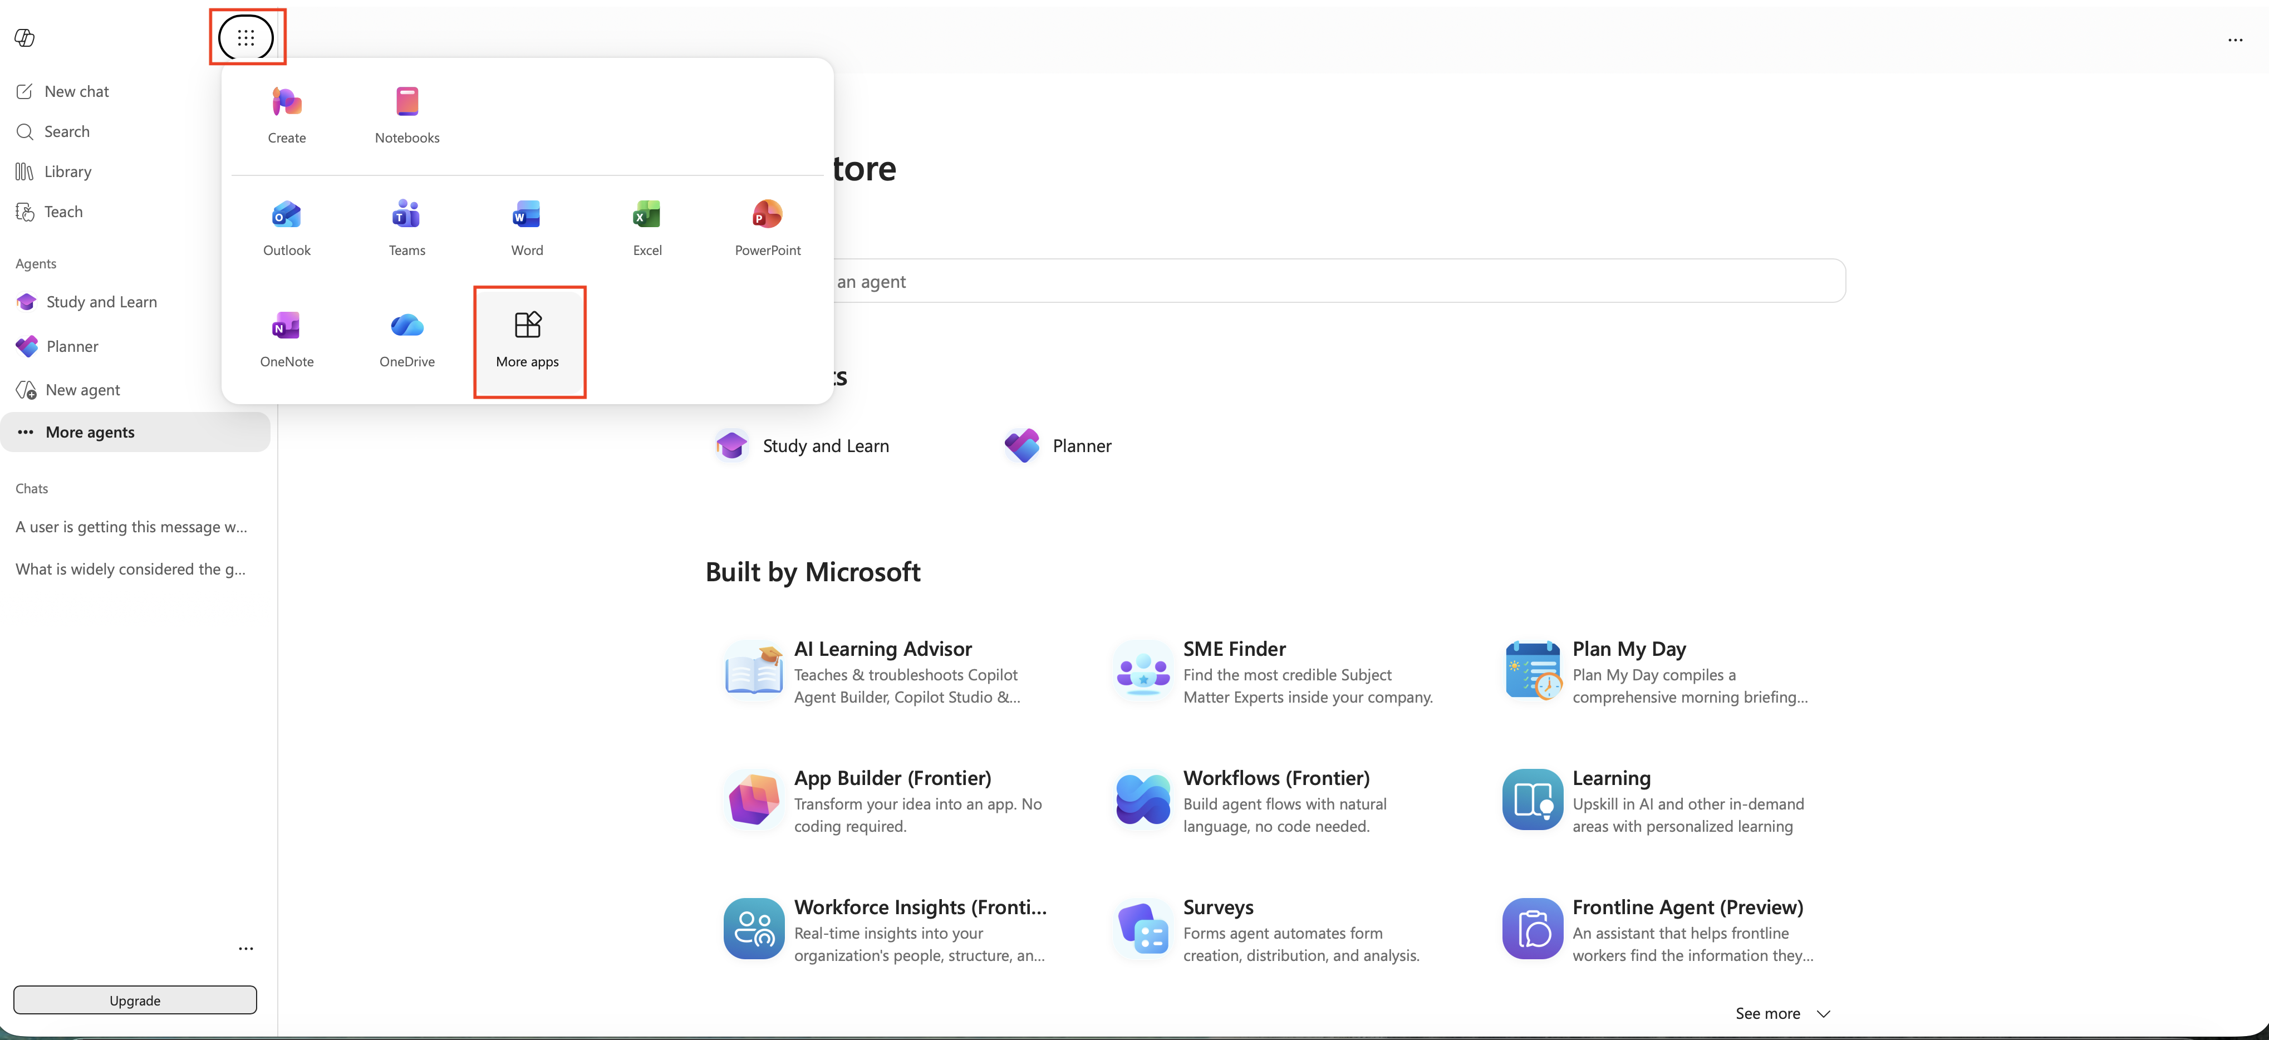Open the app launcher grid icon
This screenshot has height=1040, width=2269.
point(245,37)
